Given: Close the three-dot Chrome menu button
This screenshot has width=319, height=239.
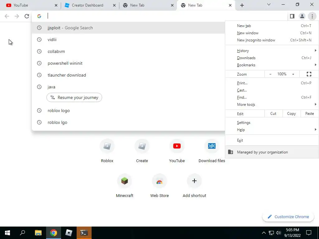Looking at the screenshot, I should point(312,16).
